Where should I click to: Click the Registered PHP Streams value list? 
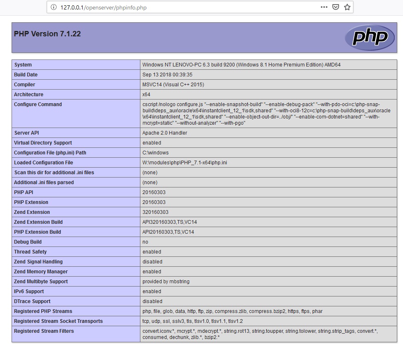coord(232,311)
